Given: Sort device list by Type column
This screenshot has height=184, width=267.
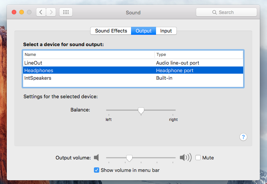Looking at the screenshot, I should (198, 54).
